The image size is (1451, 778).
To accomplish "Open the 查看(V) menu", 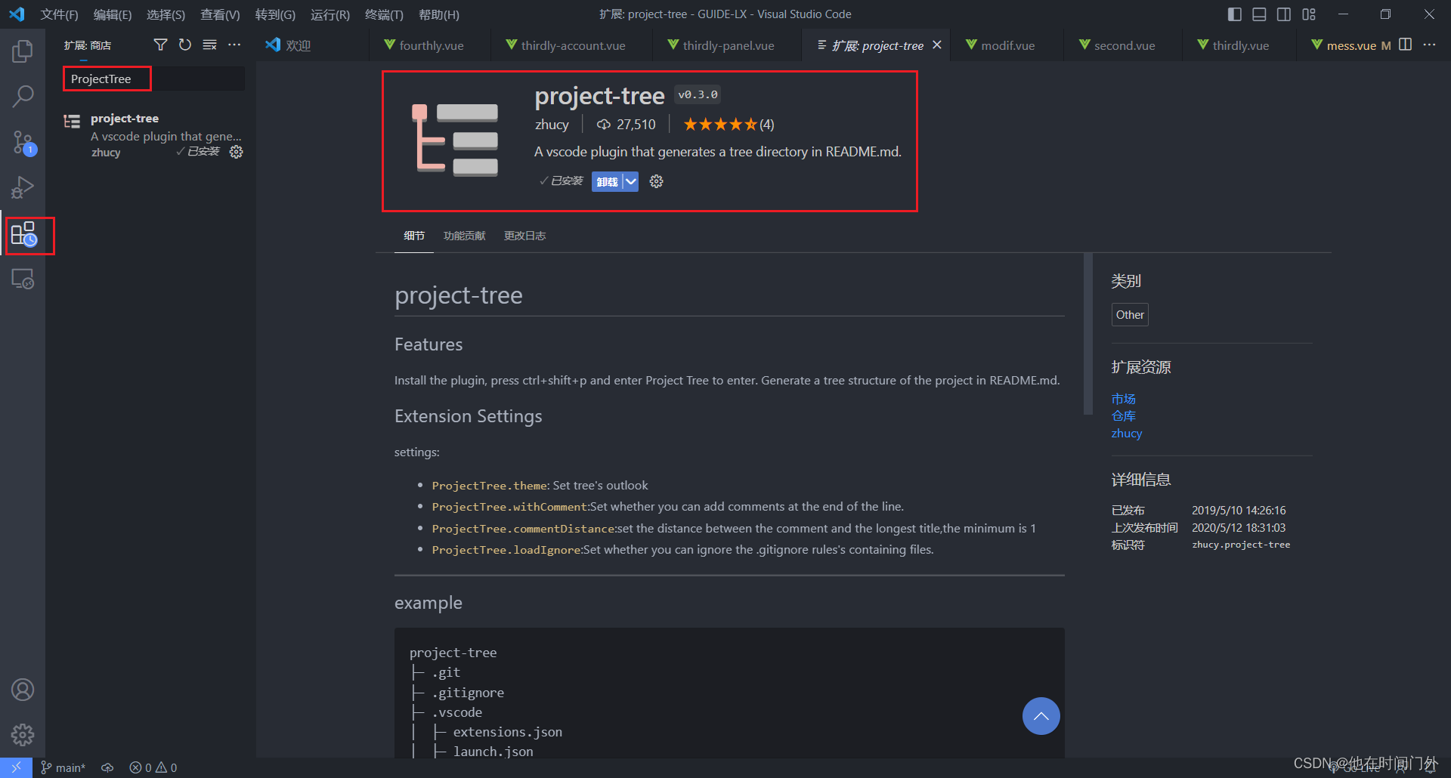I will coord(220,14).
